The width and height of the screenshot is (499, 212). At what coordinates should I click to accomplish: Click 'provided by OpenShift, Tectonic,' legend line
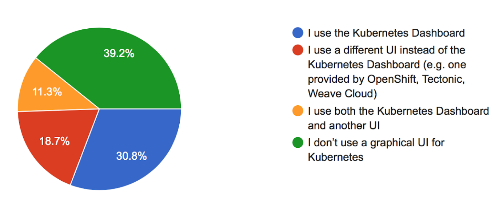coord(387,79)
